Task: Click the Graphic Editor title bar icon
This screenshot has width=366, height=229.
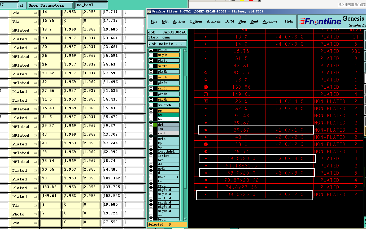Action: point(149,11)
